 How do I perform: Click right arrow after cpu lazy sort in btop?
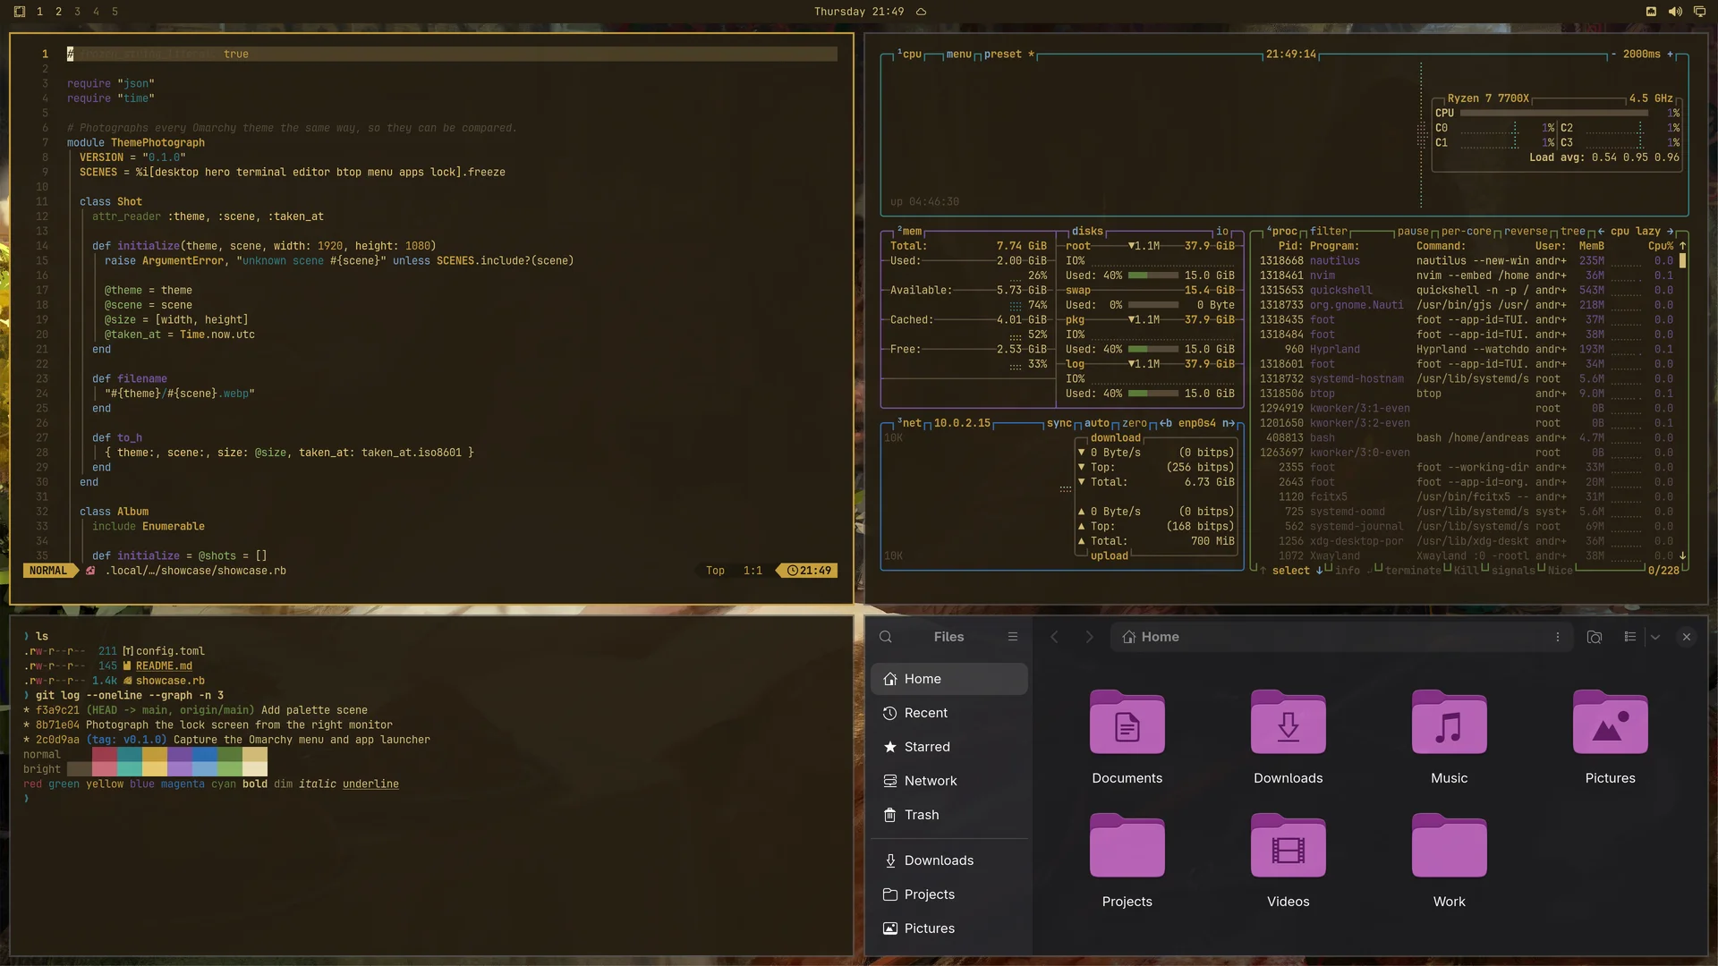pyautogui.click(x=1670, y=231)
